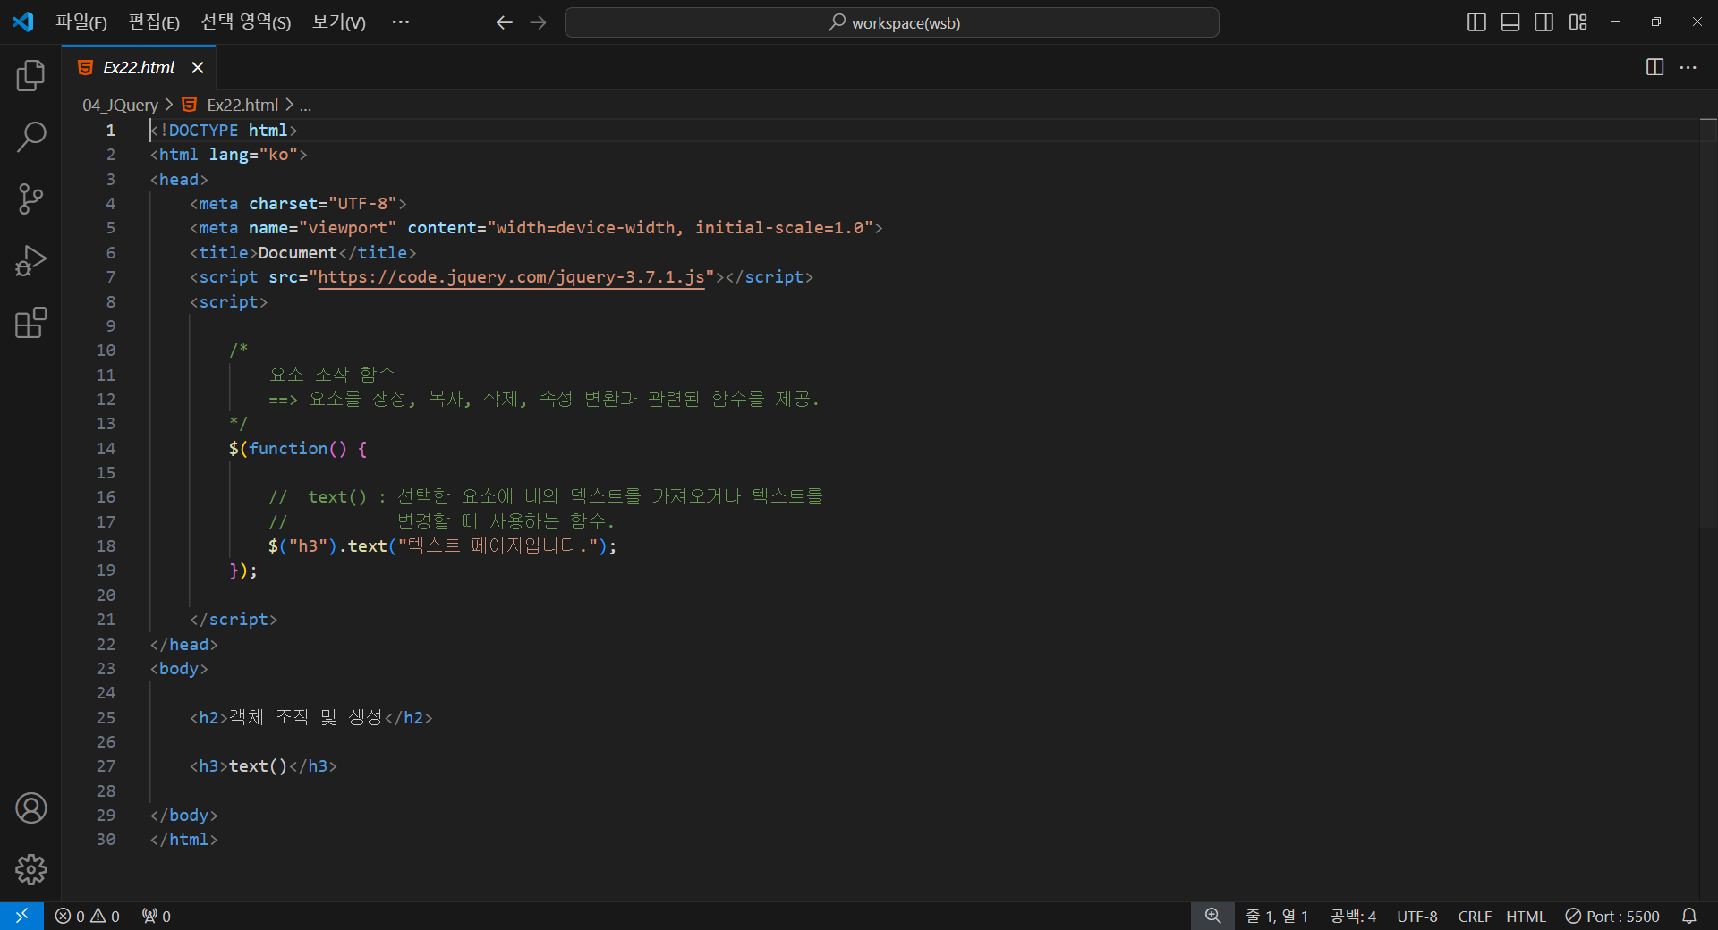Screen dimensions: 1718x930
Task: Open the Explorer view in activity bar
Action: 30,76
